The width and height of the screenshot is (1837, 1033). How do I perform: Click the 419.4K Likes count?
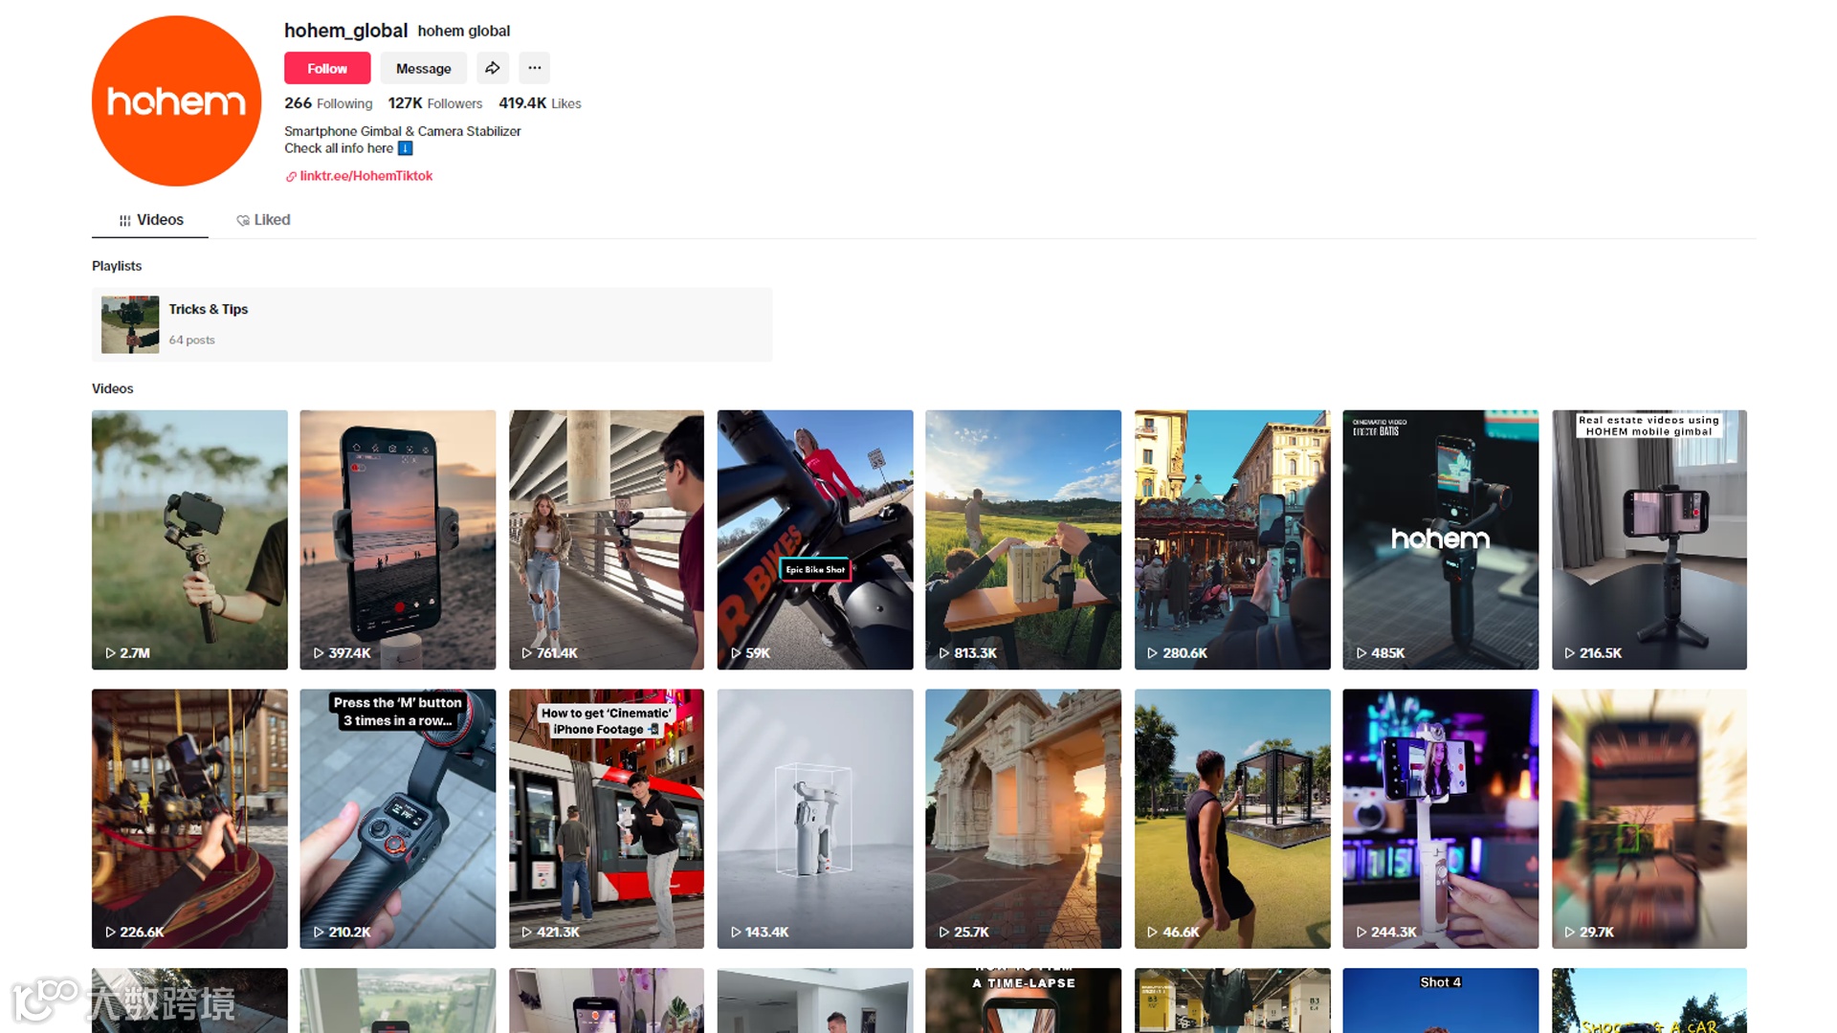tap(540, 103)
